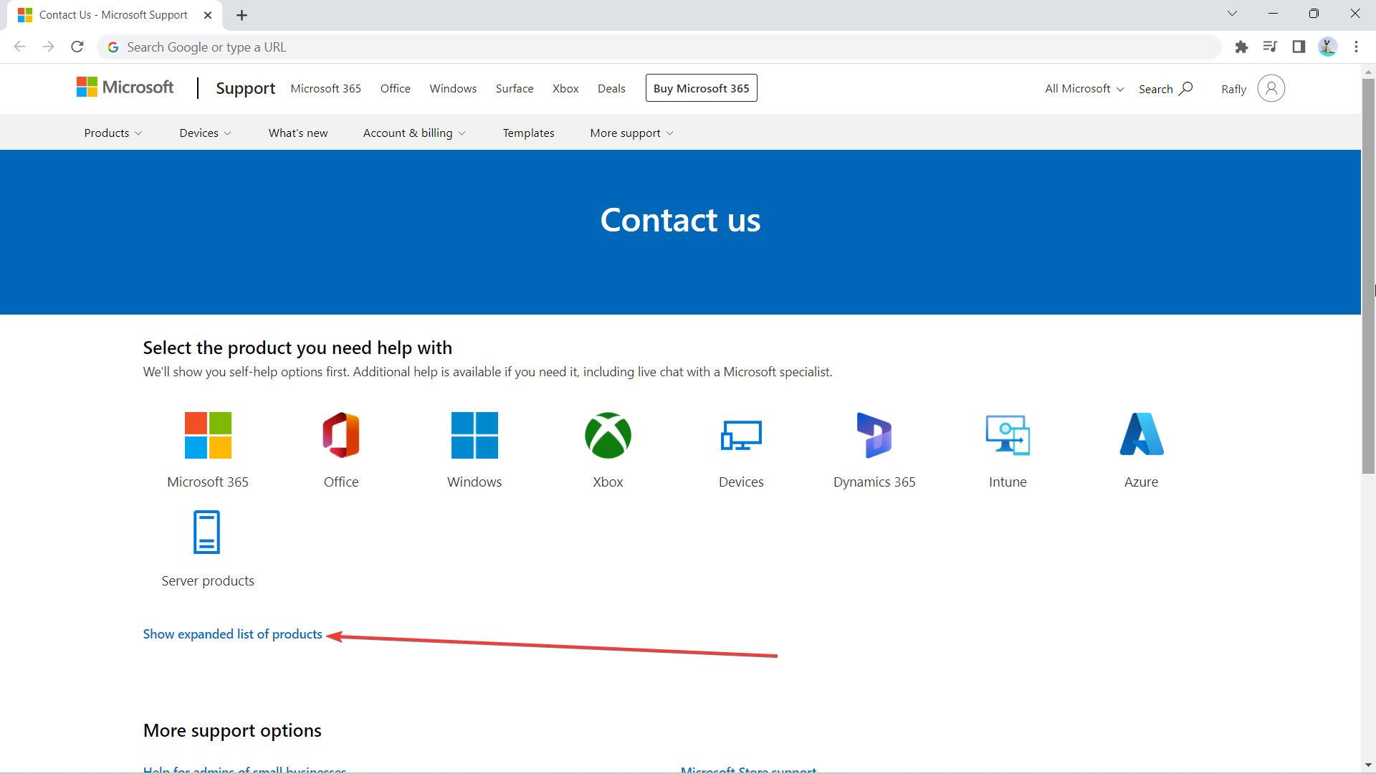The height and width of the screenshot is (774, 1376).
Task: Select the Dynamics 365 icon
Action: tap(874, 435)
